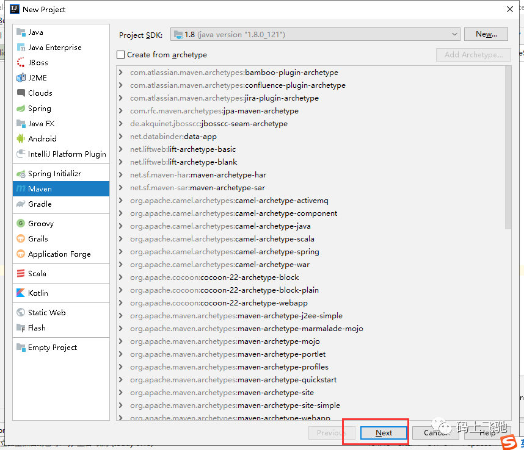Expand the maven-archetype-quickstart entry
The height and width of the screenshot is (450, 524).
click(x=121, y=380)
